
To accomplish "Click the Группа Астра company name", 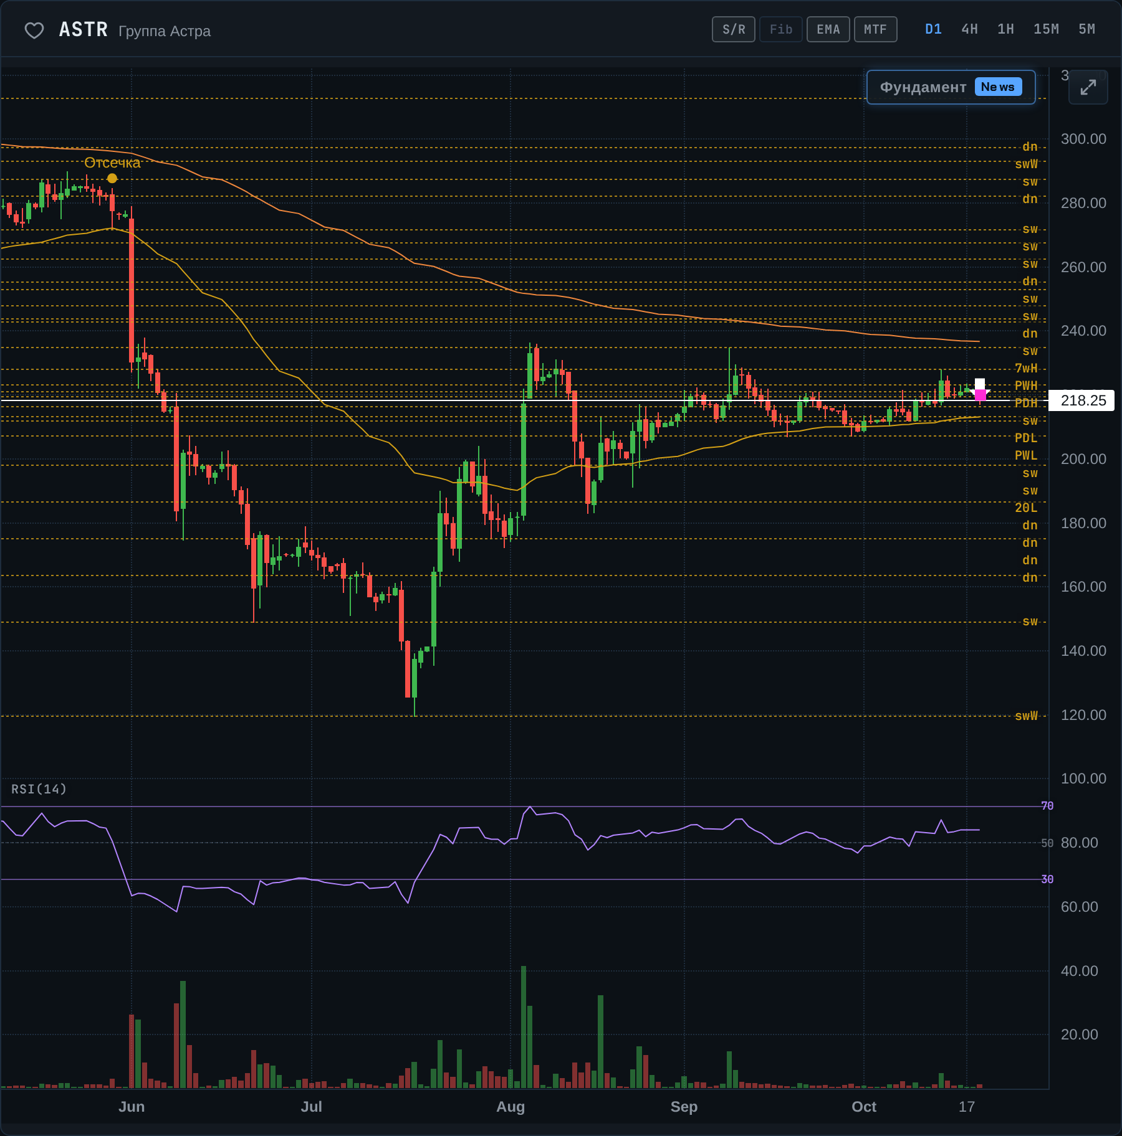I will 165,31.
